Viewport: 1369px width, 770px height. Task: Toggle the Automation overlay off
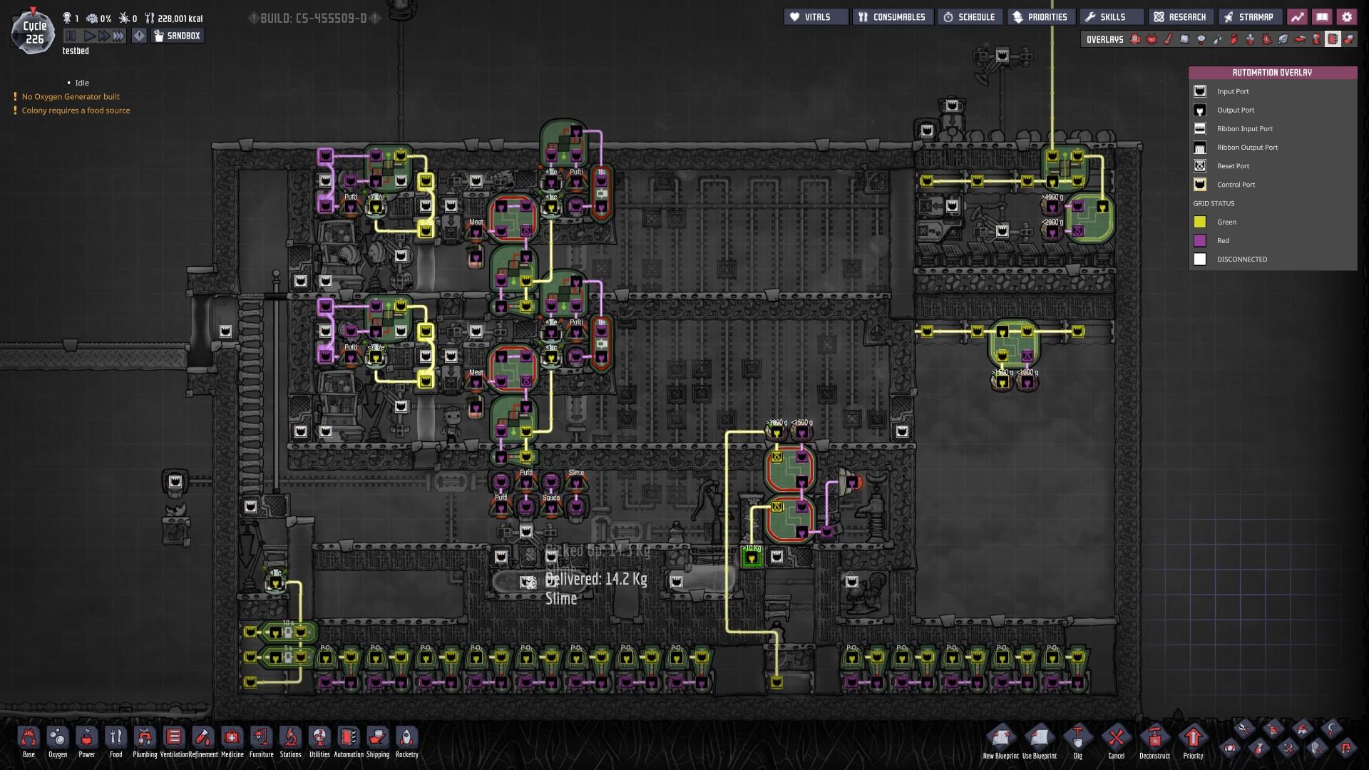click(x=1333, y=39)
